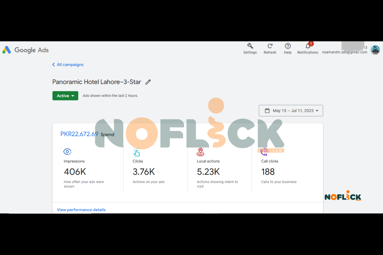Open the account profile avatar
The height and width of the screenshot is (255, 383).
click(x=375, y=50)
